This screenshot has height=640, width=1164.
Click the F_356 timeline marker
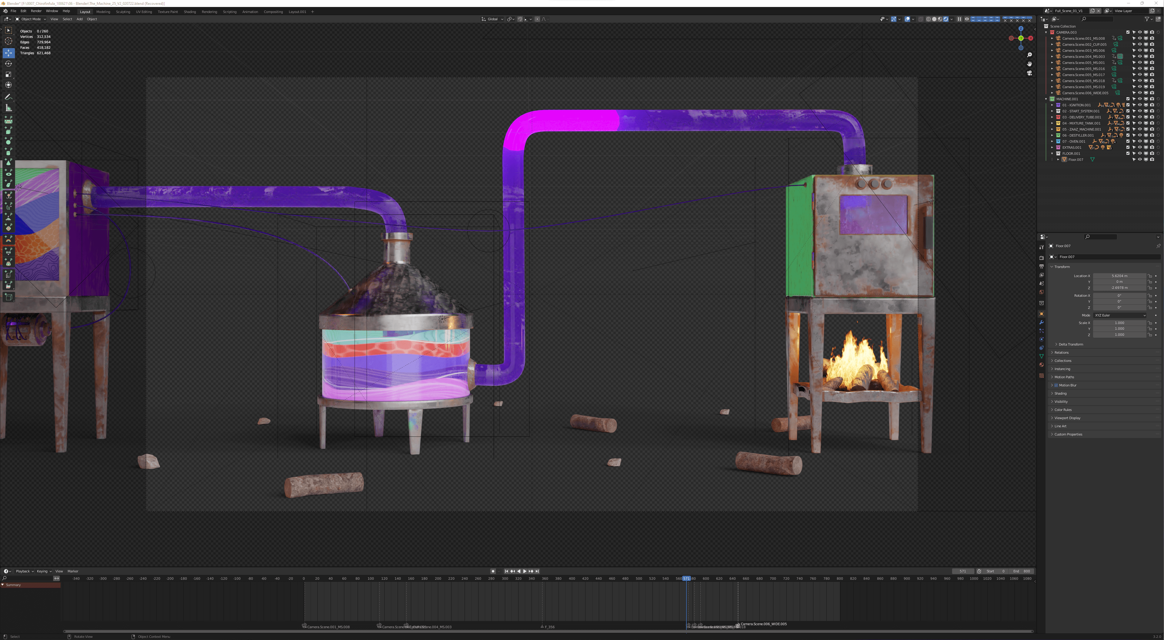pos(542,626)
